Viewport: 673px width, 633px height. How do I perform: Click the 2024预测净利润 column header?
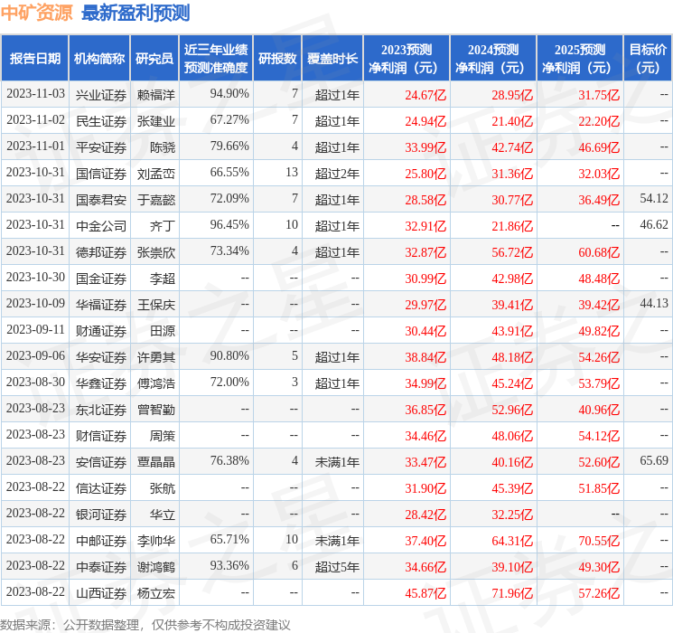point(493,59)
